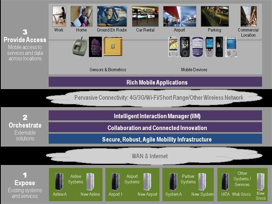The height and width of the screenshot is (204, 272).
Task: Click the silver candy-bar phone with blue screen
Action: coord(209,47)
